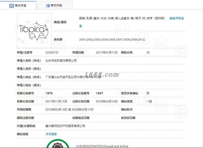Select the exclusive rights period 2018年02月14日 至 2028年02月13日
This screenshot has height=148, width=203.
(69, 109)
